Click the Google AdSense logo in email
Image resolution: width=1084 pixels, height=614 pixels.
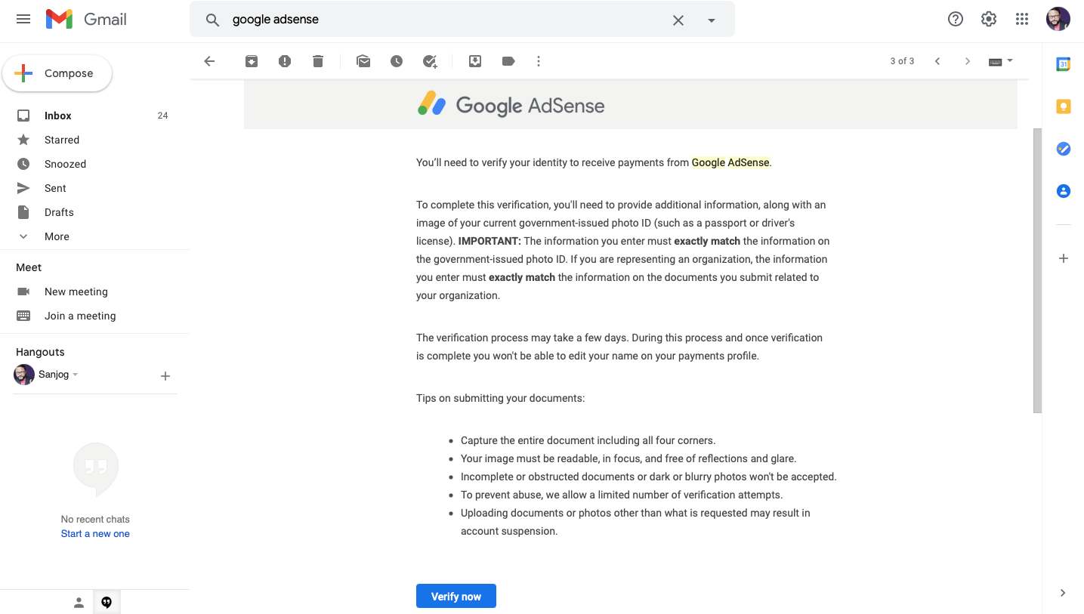tap(511, 104)
